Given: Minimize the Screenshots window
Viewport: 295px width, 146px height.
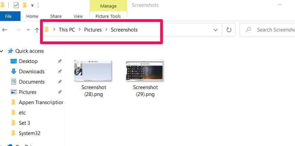Looking at the screenshot, I should click(280, 5).
